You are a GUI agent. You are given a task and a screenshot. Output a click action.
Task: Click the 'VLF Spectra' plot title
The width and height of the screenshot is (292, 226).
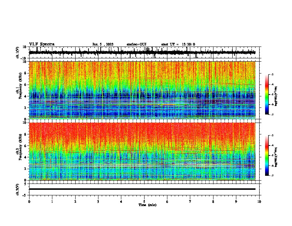coord(42,44)
